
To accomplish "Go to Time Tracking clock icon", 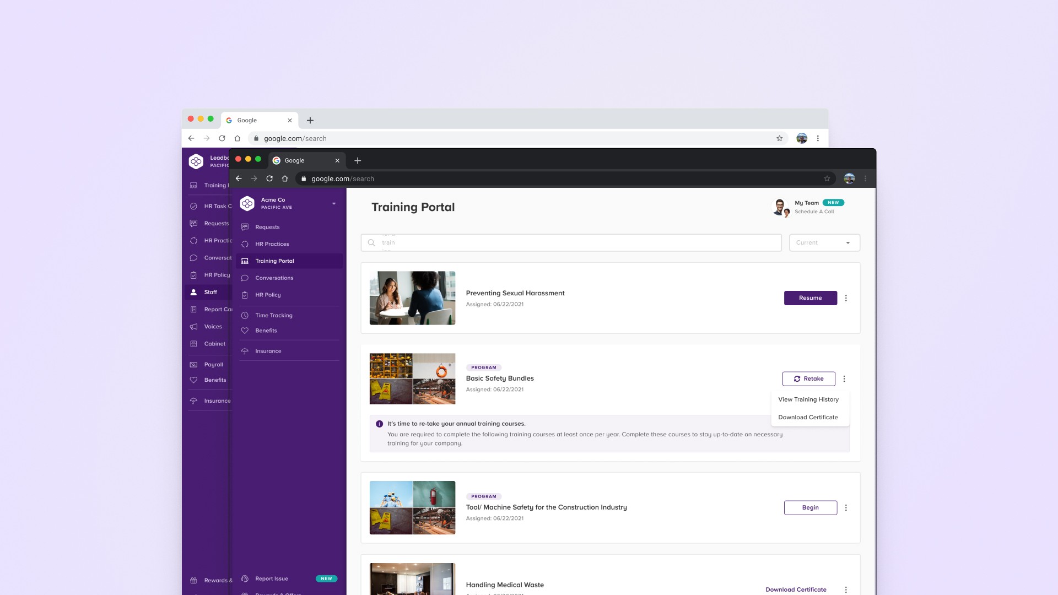I will click(x=245, y=316).
